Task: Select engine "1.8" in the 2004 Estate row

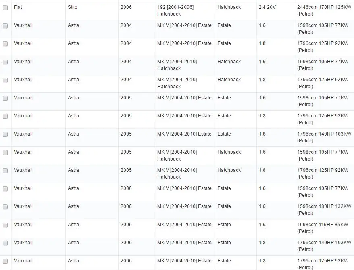Action: click(262, 43)
